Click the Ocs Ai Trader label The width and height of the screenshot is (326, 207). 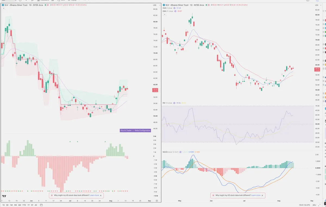click(126, 130)
